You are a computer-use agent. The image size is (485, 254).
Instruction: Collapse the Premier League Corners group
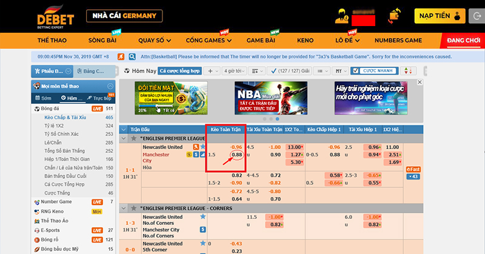(124, 208)
